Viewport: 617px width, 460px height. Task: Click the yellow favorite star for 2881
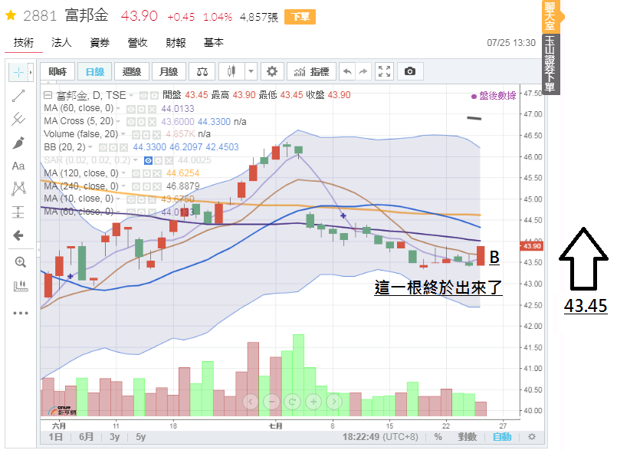[11, 16]
